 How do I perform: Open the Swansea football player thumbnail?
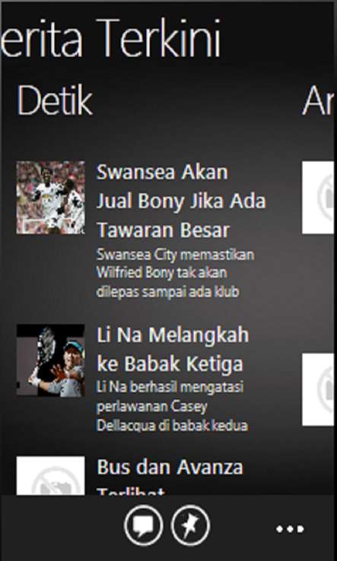point(50,197)
